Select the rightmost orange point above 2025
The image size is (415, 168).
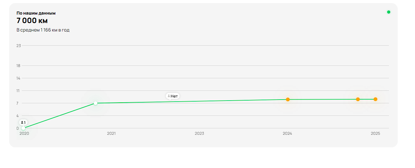click(x=376, y=99)
